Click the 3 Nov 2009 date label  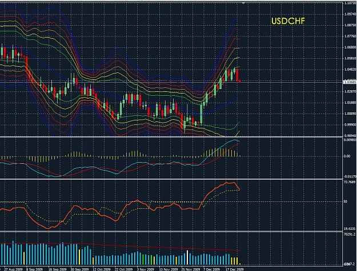(x=145, y=269)
